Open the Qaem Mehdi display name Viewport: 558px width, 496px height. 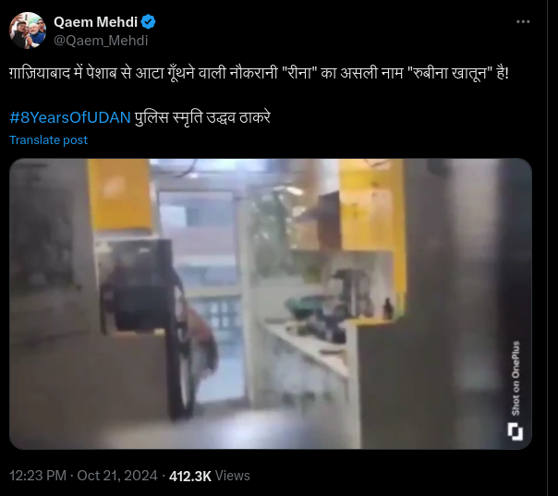(x=95, y=22)
